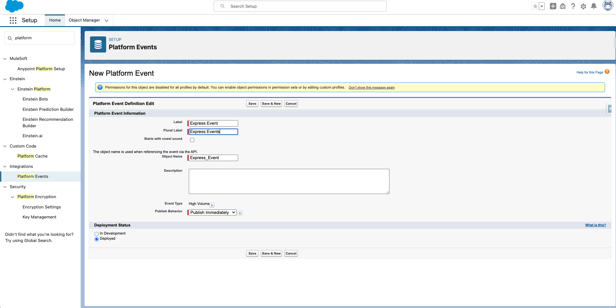Open the Trailhead guidance icon
Viewport: 616px width, 308px height.
pyautogui.click(x=563, y=6)
